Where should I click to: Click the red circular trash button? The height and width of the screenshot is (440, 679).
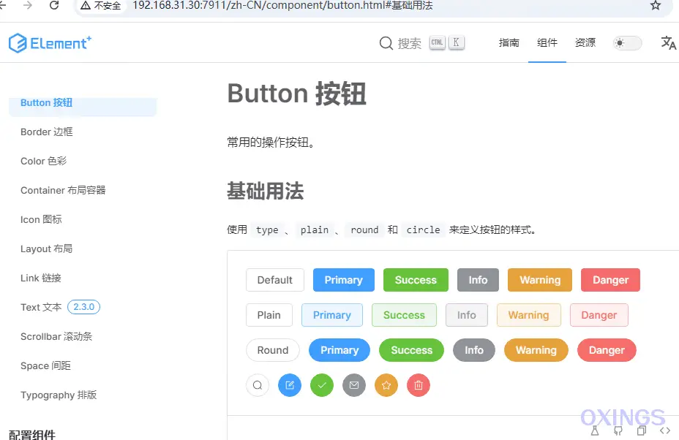click(x=419, y=385)
